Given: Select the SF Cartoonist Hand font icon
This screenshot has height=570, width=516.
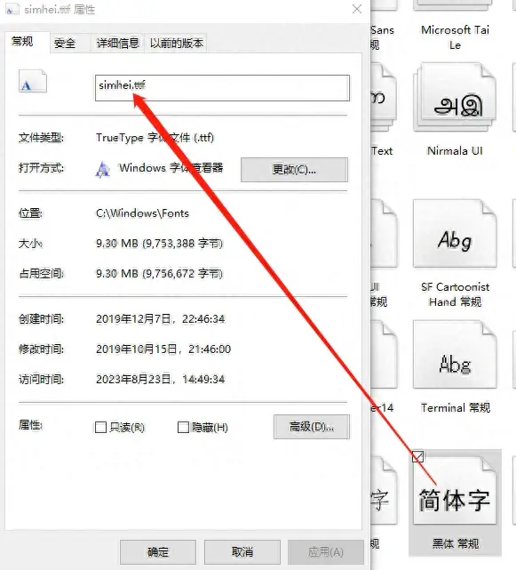Looking at the screenshot, I should (x=455, y=233).
